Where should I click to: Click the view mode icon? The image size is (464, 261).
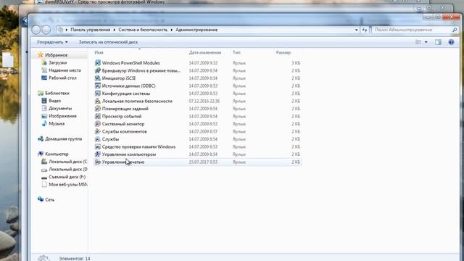418,42
